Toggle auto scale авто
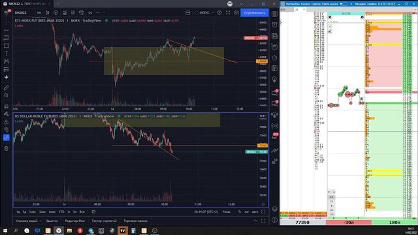The height and width of the screenshot is (235, 418). pos(255,211)
